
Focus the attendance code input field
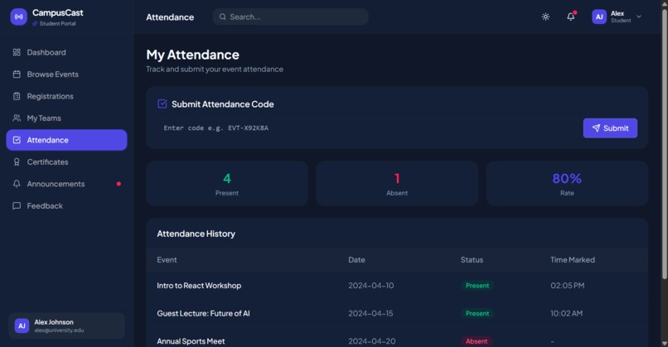click(366, 128)
